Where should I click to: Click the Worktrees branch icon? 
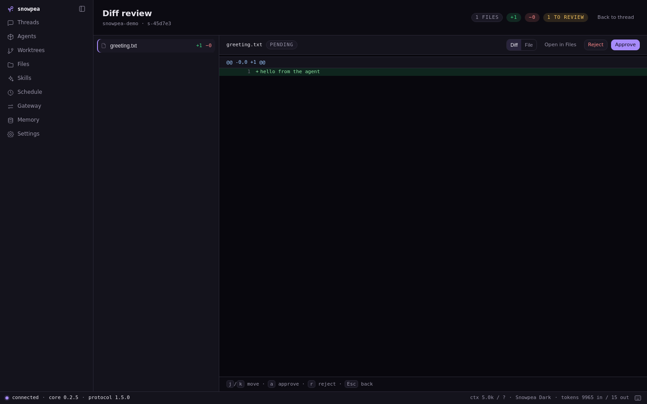10,51
